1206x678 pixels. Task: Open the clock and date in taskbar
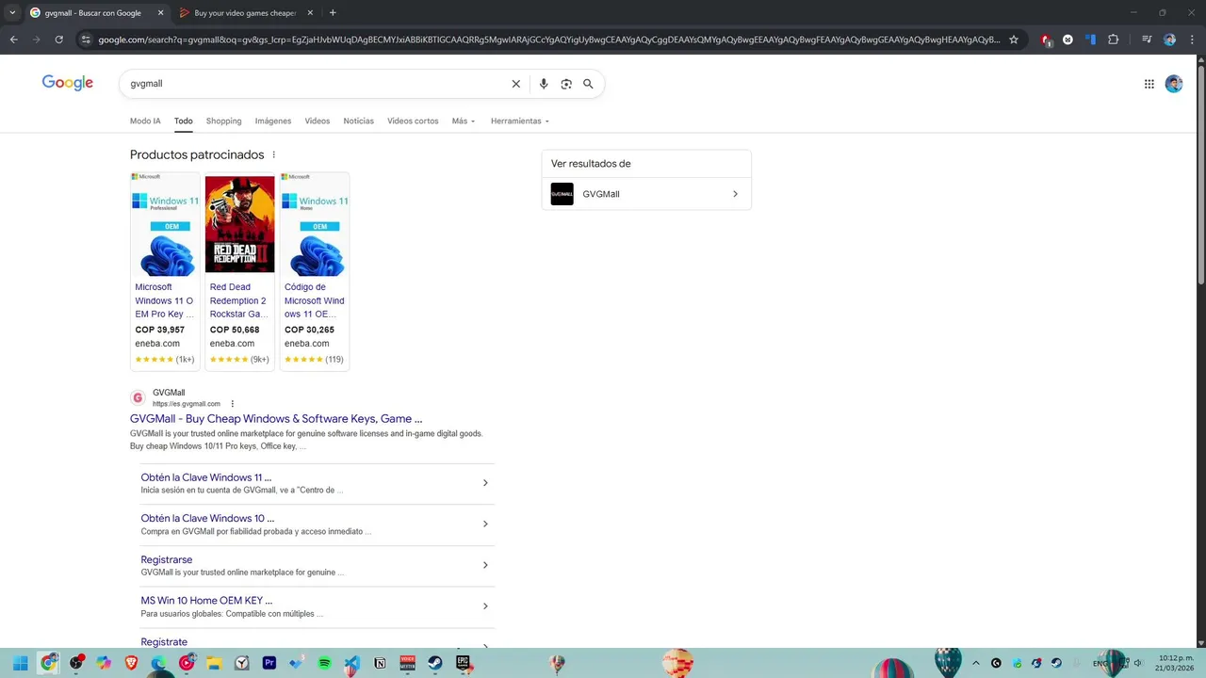click(x=1176, y=663)
